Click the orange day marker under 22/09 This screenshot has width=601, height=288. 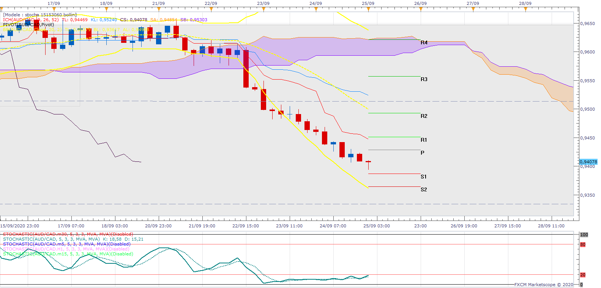coord(211,9)
